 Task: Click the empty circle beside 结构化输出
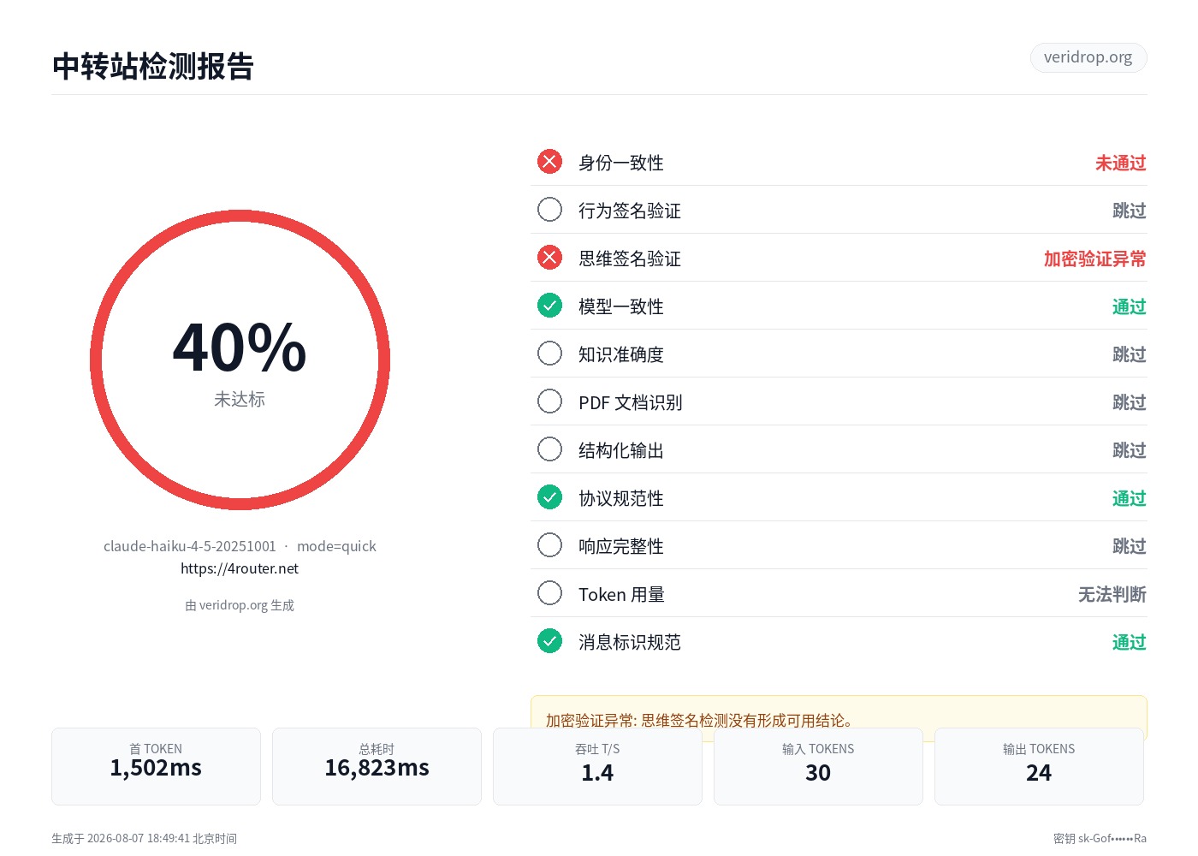click(549, 449)
